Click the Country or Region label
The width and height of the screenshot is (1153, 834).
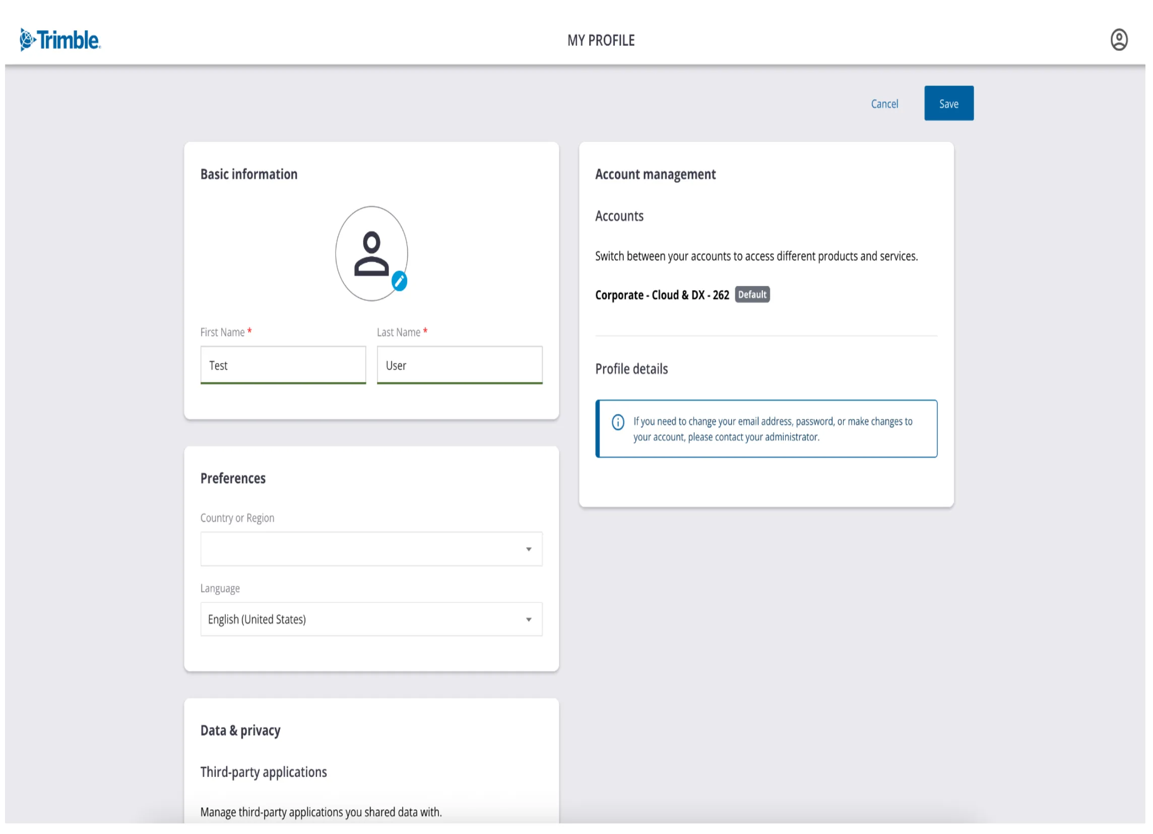[x=237, y=518]
